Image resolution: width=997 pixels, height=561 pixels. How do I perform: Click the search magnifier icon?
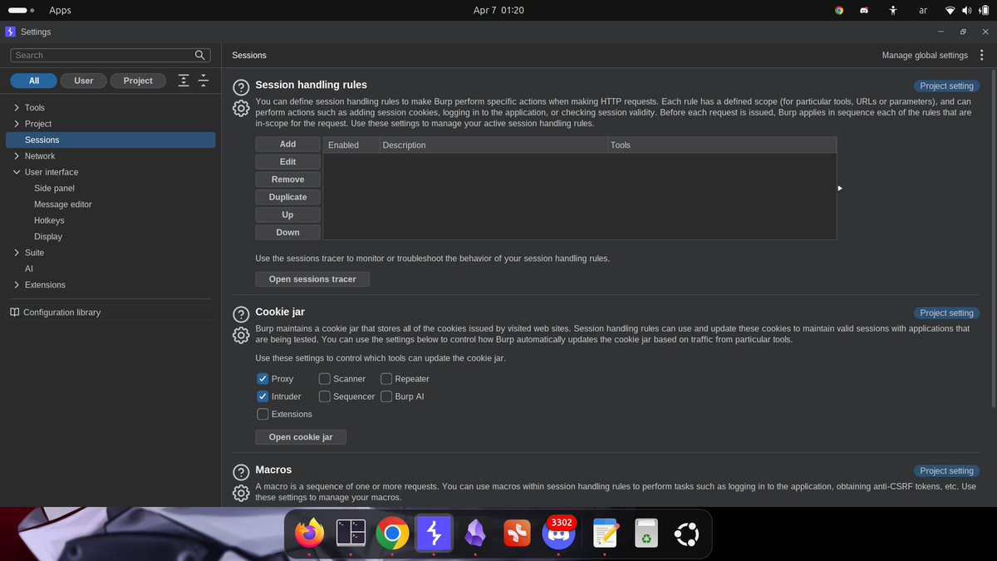[200, 55]
